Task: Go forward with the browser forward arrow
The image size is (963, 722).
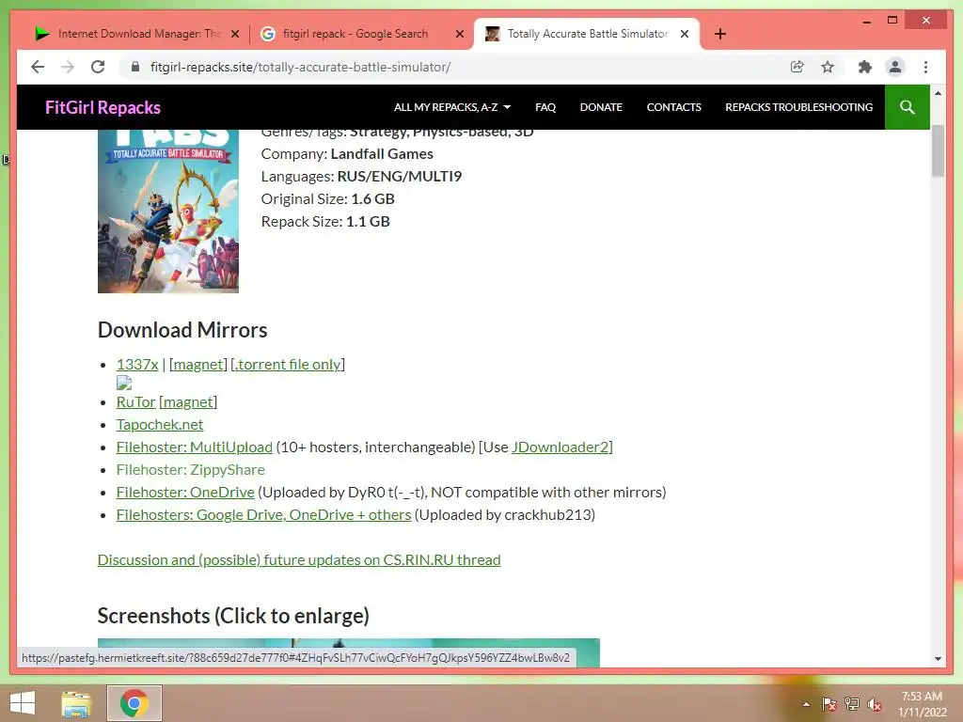Action: [x=68, y=67]
